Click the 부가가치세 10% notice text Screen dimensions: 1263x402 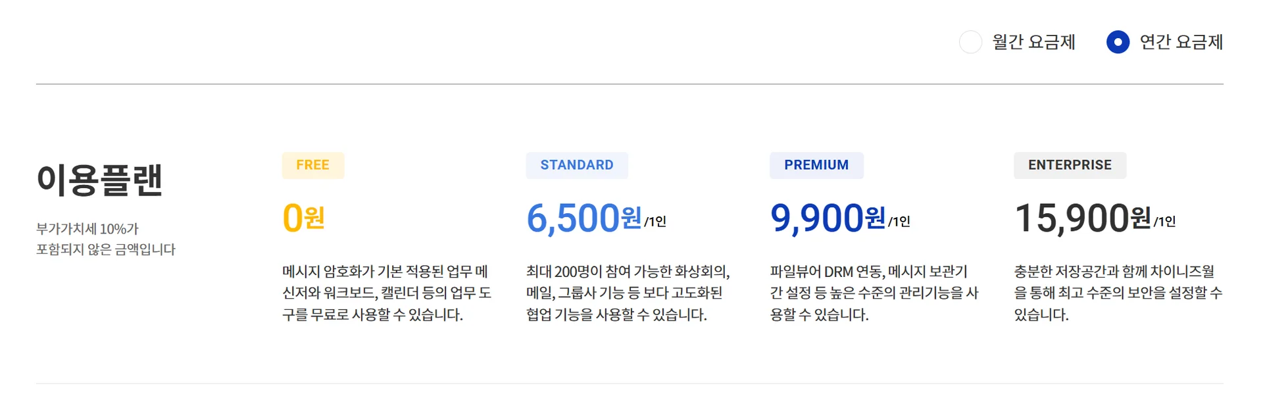coord(105,239)
